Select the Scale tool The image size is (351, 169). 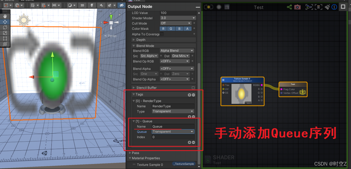(5, 33)
